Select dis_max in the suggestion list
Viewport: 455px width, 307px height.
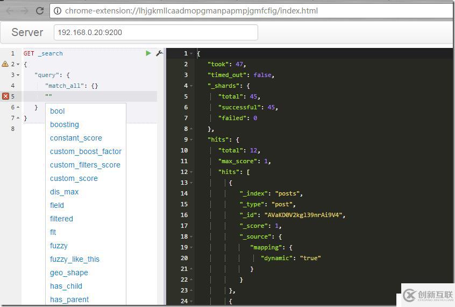64,192
